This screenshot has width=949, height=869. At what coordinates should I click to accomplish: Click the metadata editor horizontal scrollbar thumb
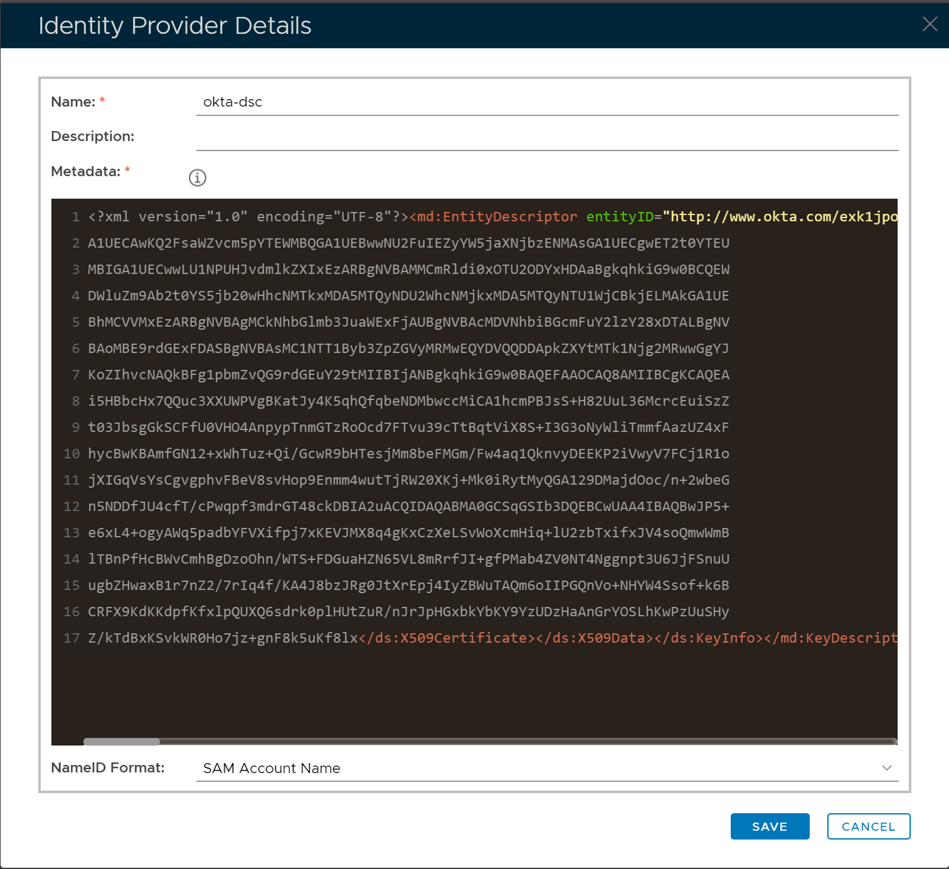pos(122,742)
